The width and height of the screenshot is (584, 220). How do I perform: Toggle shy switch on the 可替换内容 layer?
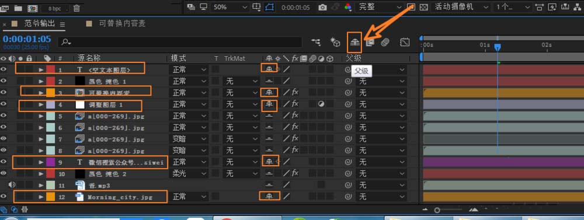click(x=269, y=92)
